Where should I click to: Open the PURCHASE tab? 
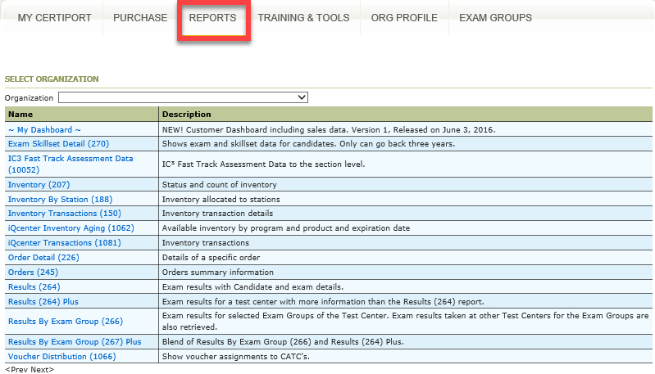(140, 18)
